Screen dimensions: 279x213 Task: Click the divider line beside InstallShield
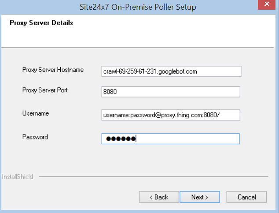(x=154, y=177)
